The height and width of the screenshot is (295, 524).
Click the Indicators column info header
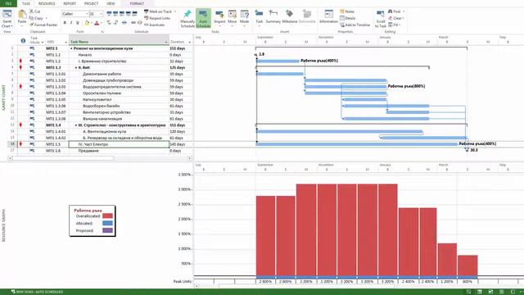(23, 41)
